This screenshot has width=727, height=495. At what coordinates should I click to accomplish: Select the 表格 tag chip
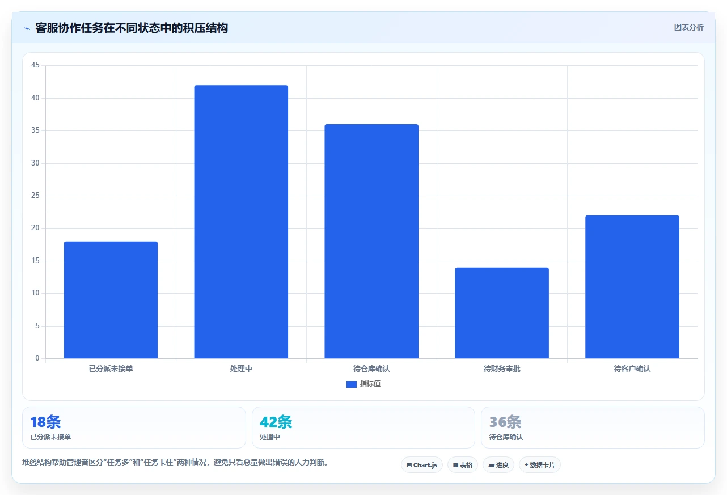coord(463,465)
